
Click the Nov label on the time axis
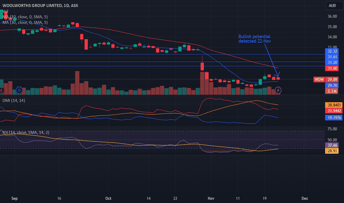(211, 199)
